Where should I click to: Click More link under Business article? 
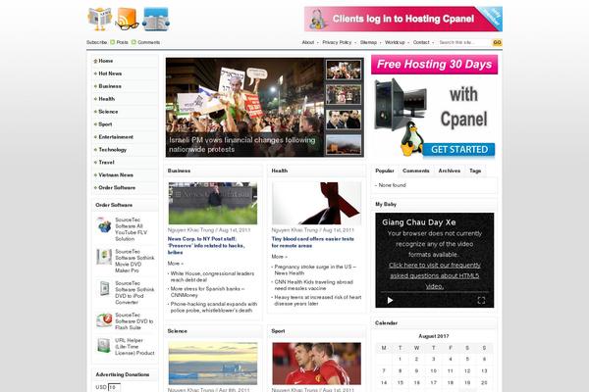coord(175,264)
